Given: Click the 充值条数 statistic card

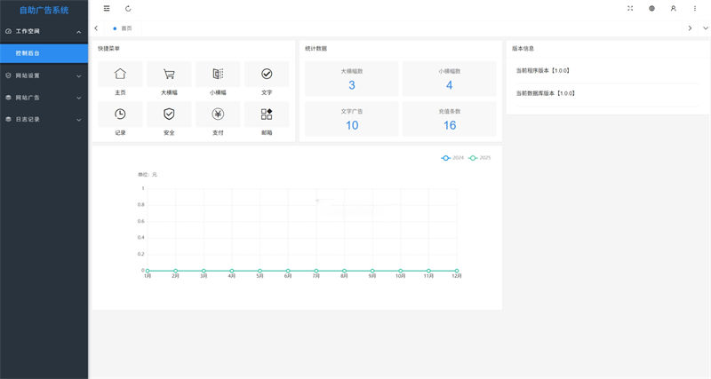Looking at the screenshot, I should [x=450, y=119].
